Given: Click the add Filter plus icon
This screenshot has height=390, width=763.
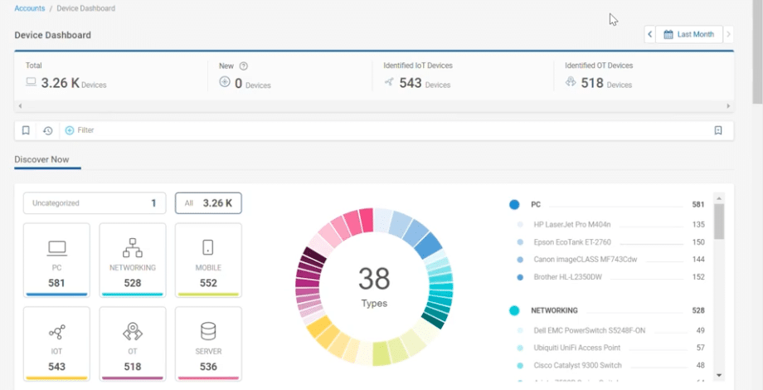Looking at the screenshot, I should (70, 130).
